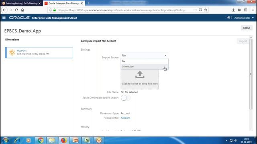Launch Internet Explorer from taskbar

(x=17, y=140)
